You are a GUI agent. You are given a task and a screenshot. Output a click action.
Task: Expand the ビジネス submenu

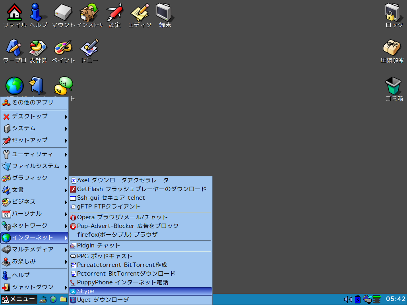[34, 202]
